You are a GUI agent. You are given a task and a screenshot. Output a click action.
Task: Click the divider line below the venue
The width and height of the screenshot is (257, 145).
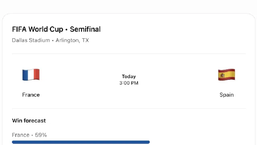pos(129,54)
